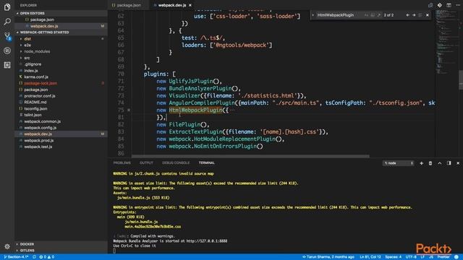Change encoding via 'UTF-8' status item
The image size is (463, 260).
pos(411,257)
